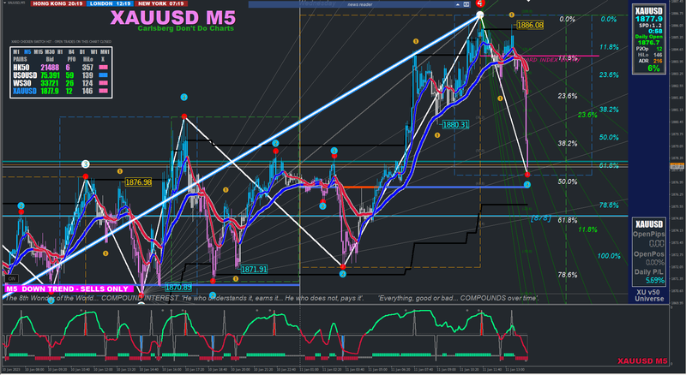Click the compound interest quote text
686x375 pixels.
pos(271,298)
